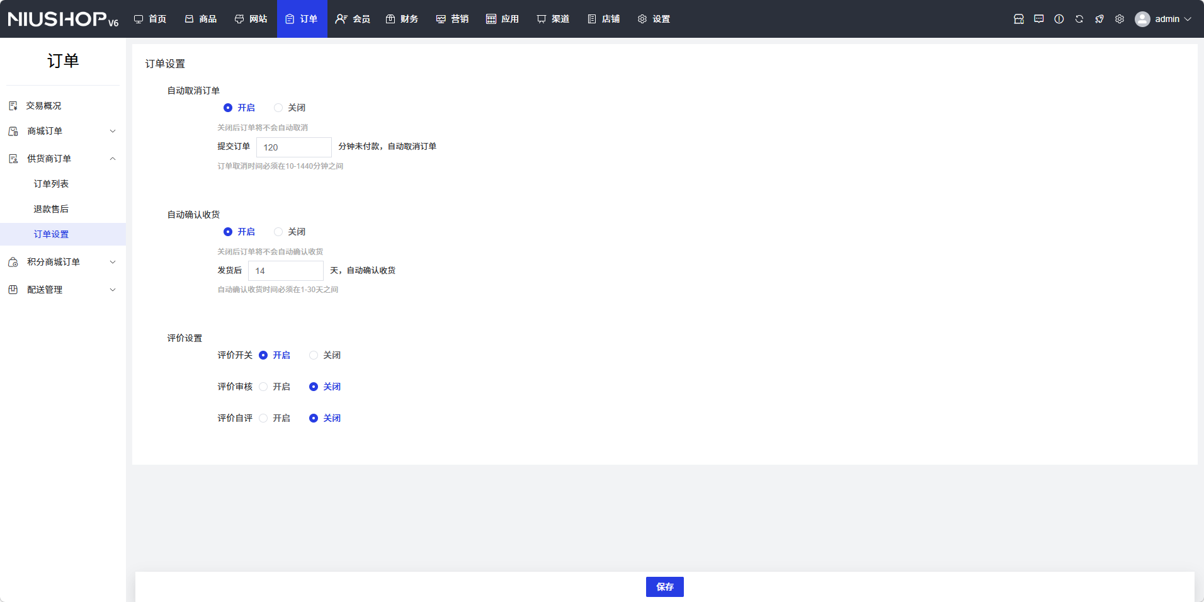Open the 店铺 top menu
The height and width of the screenshot is (602, 1204).
(x=605, y=19)
